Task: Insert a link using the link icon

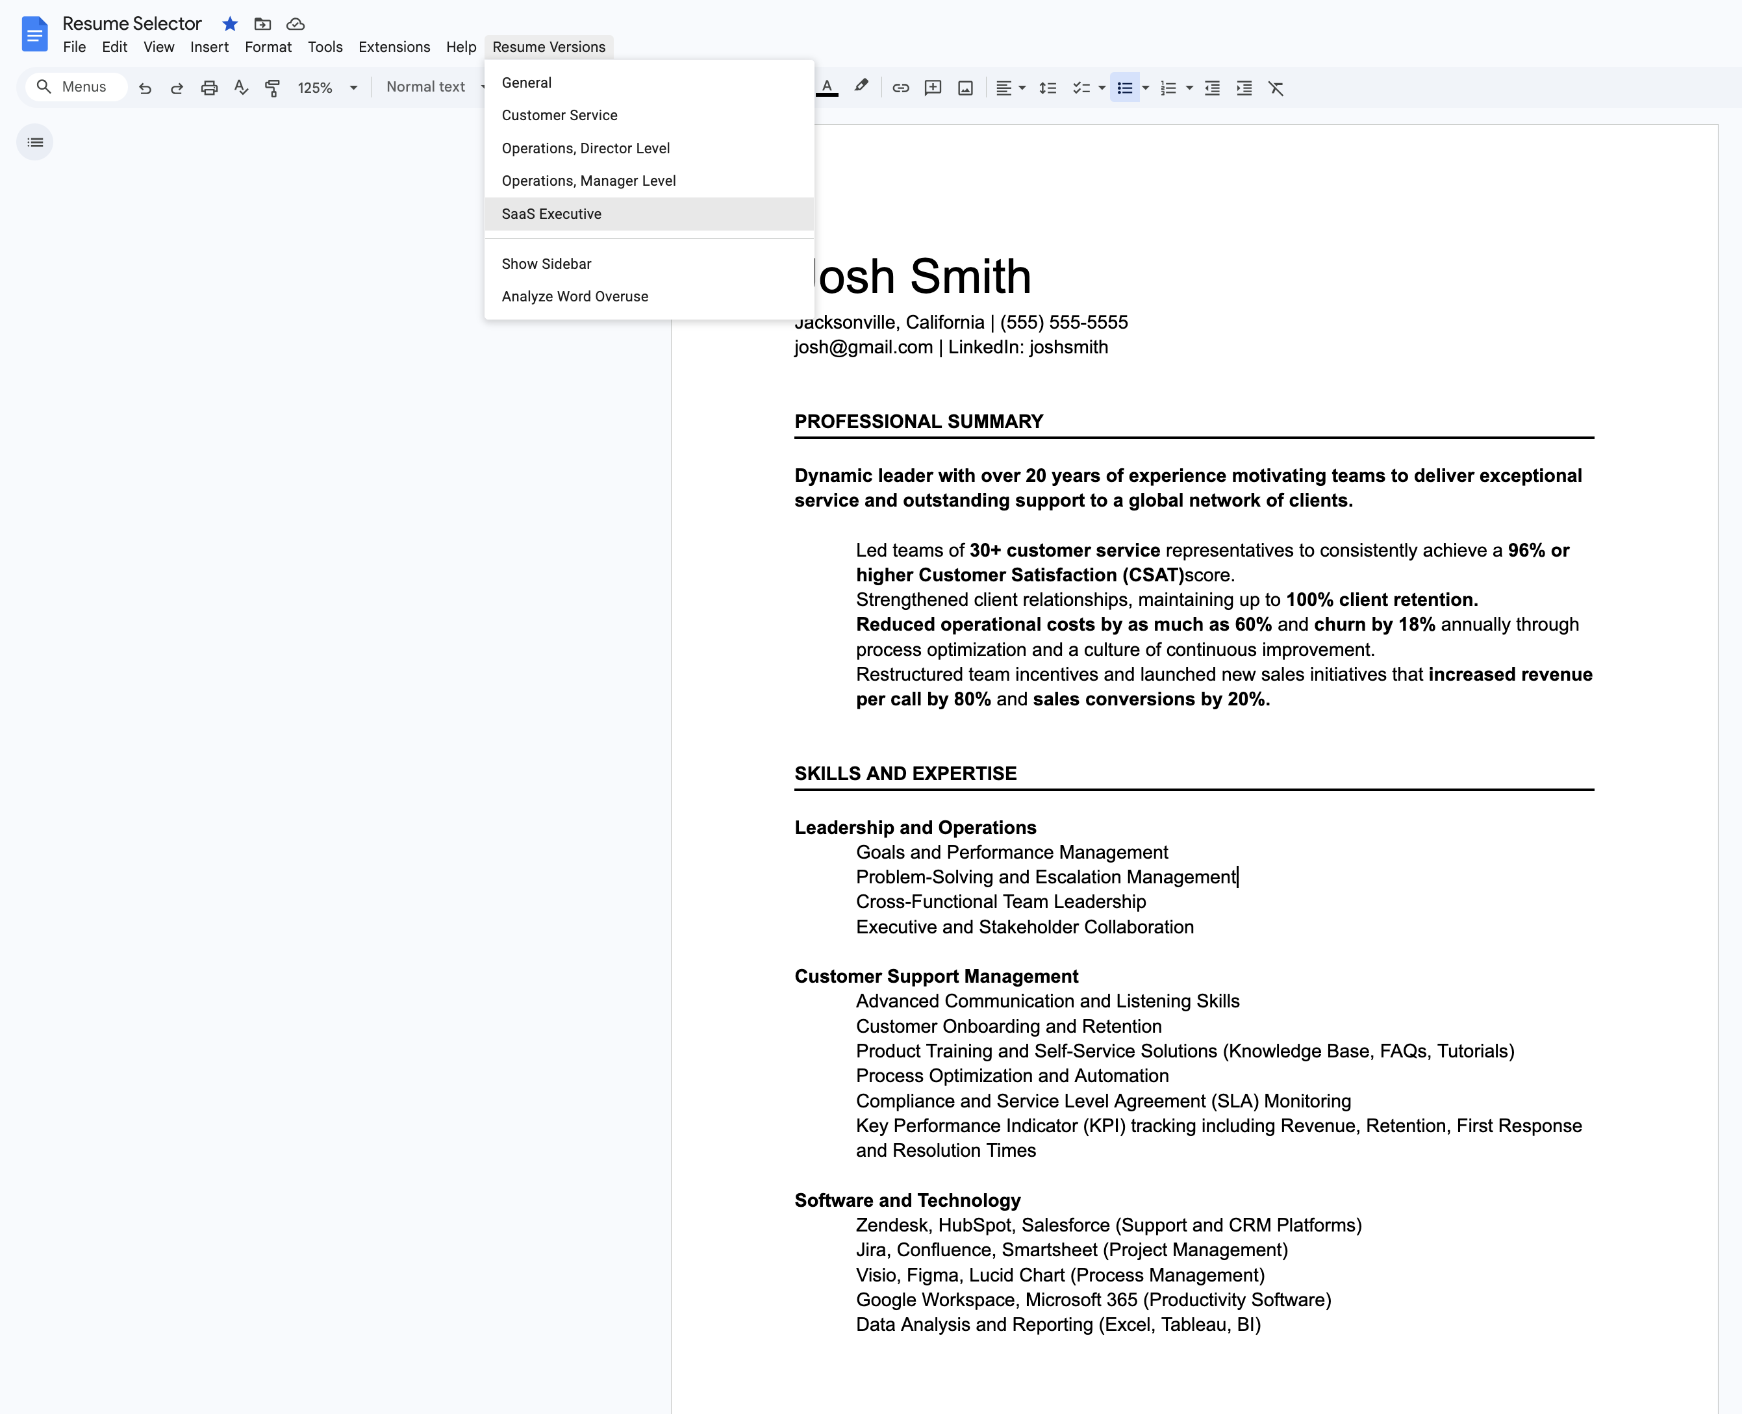Action: pyautogui.click(x=901, y=88)
